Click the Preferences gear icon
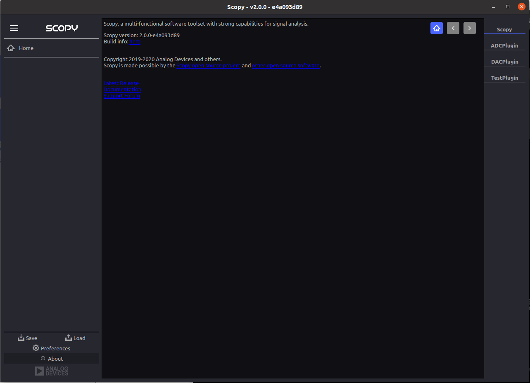This screenshot has height=383, width=530. pos(36,348)
